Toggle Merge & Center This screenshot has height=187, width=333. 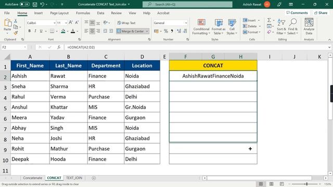131,31
